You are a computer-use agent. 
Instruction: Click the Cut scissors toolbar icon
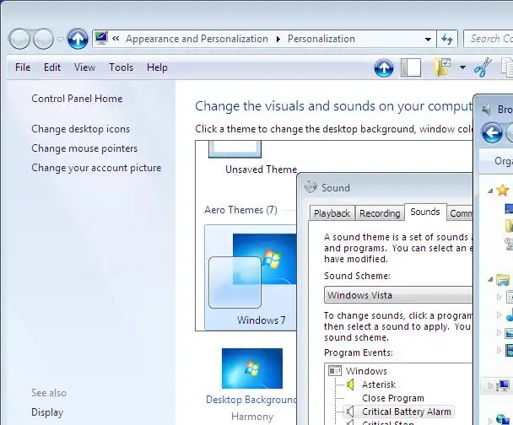coord(483,67)
